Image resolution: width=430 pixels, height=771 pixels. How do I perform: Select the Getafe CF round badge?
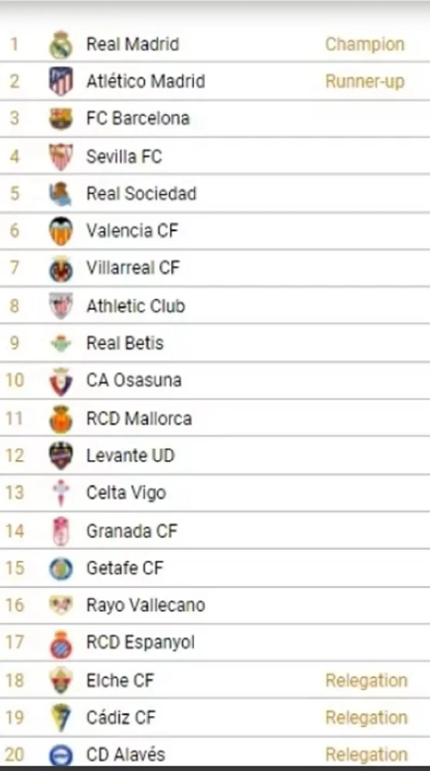tap(61, 569)
